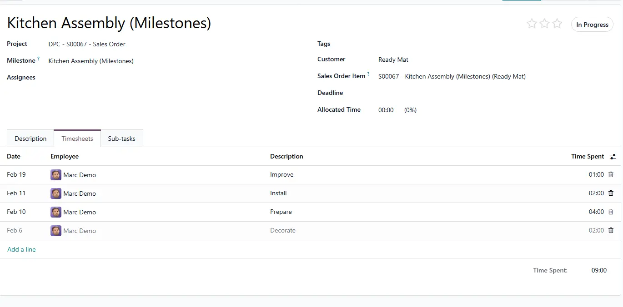Remove the Prepare timesheet row
The height and width of the screenshot is (307, 623).
[611, 212]
